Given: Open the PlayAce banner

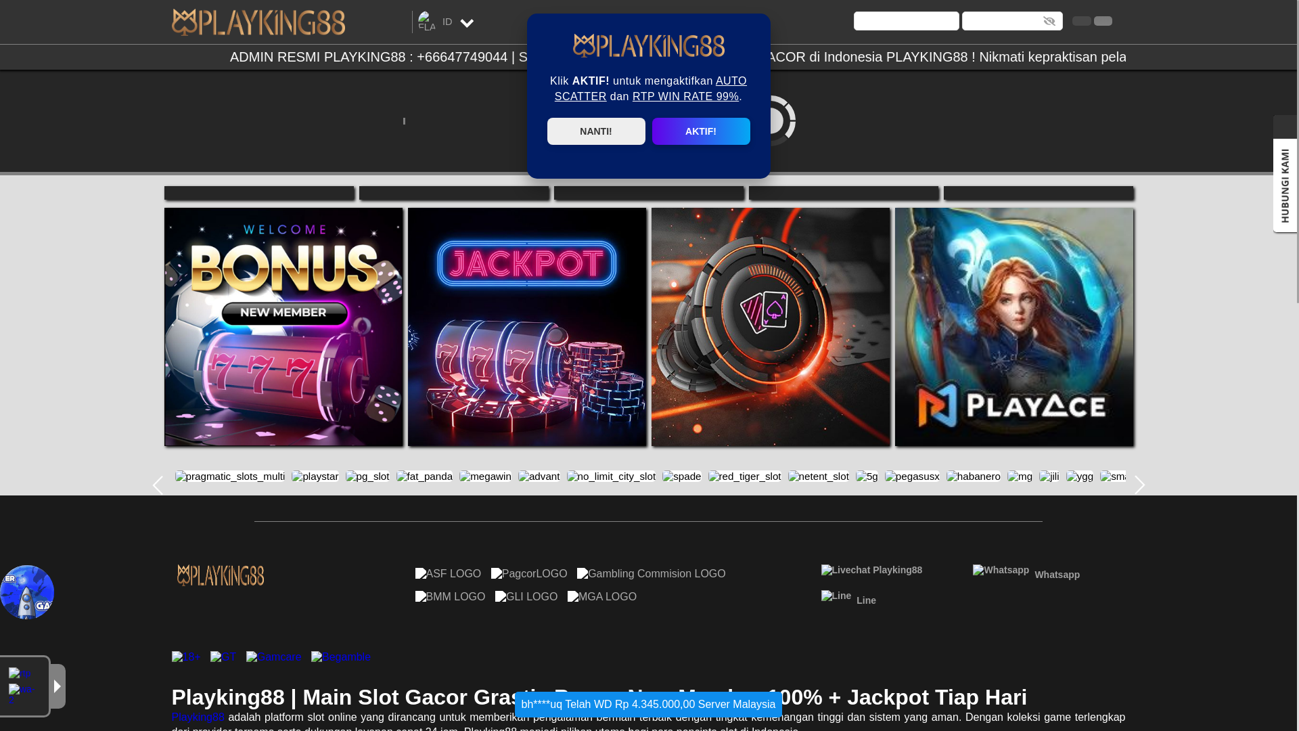Looking at the screenshot, I should 1014,327.
